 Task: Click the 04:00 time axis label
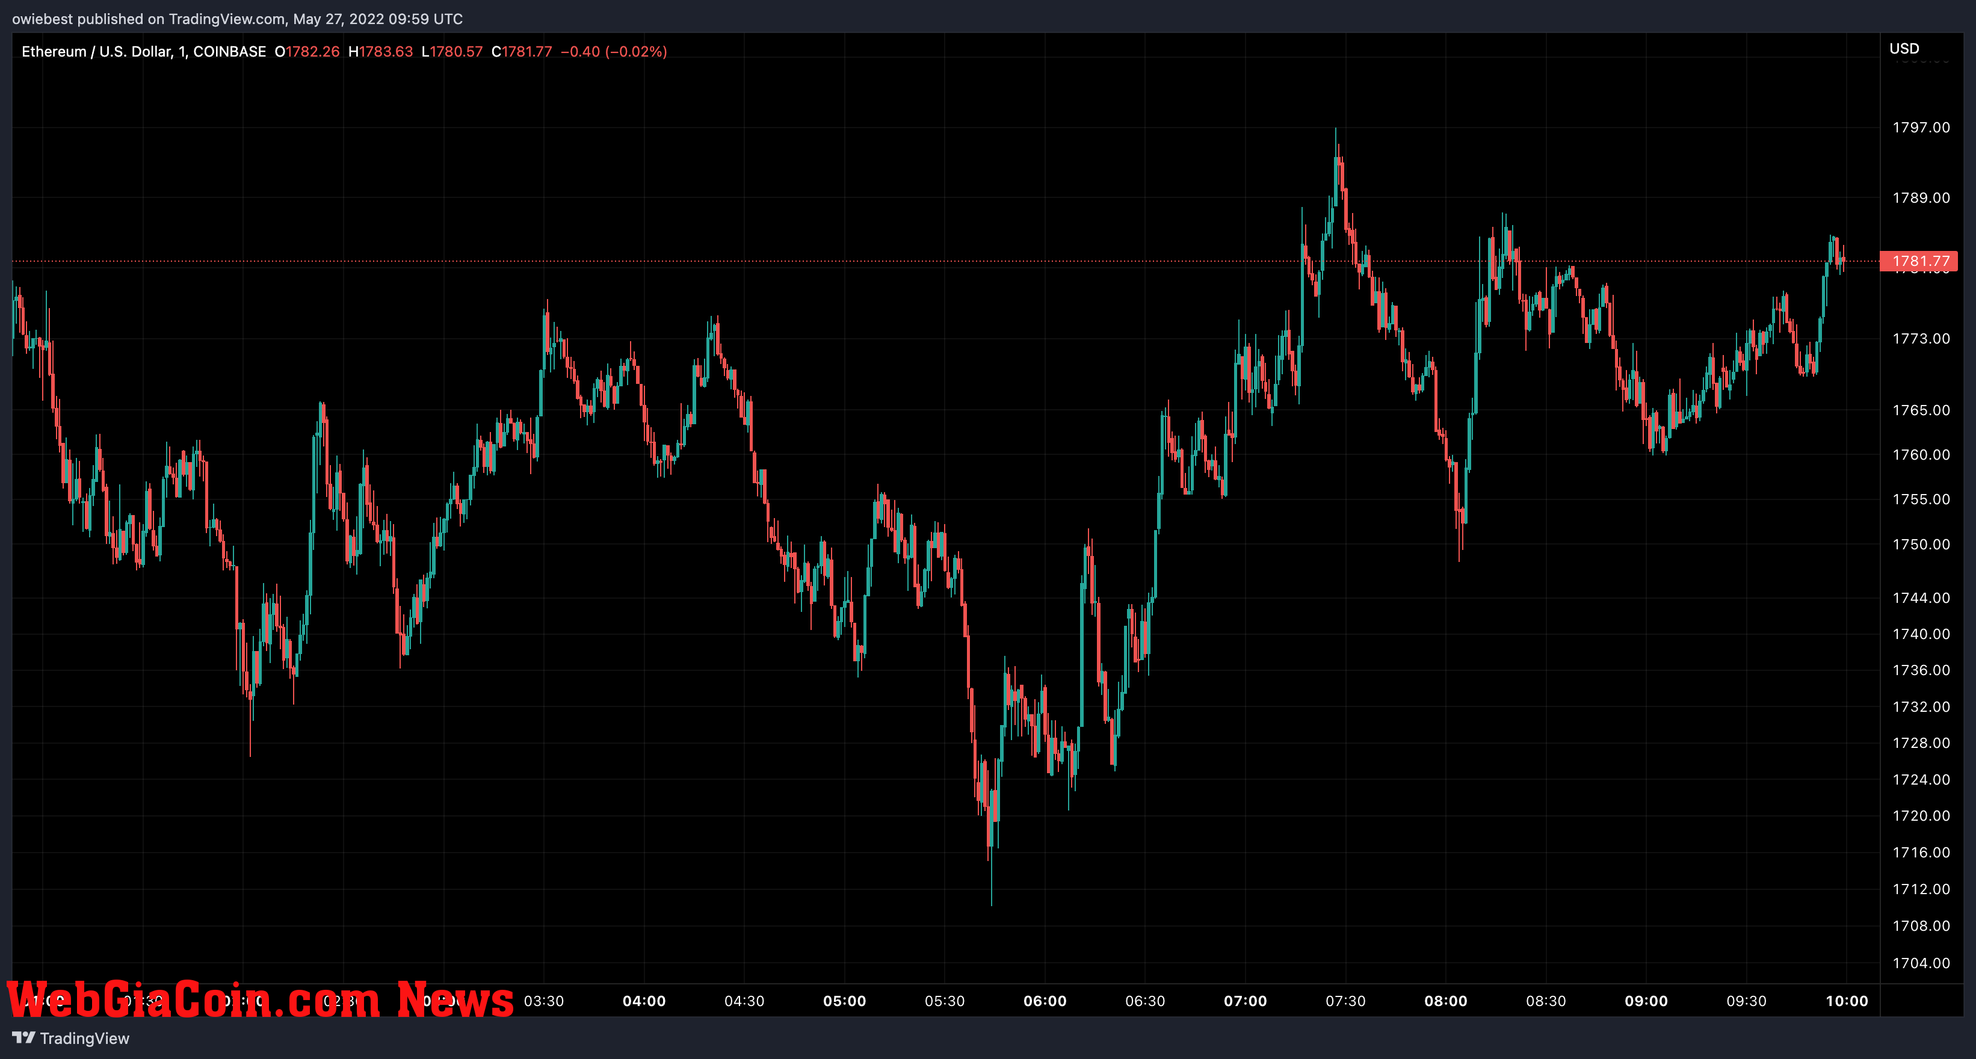[x=644, y=1001]
